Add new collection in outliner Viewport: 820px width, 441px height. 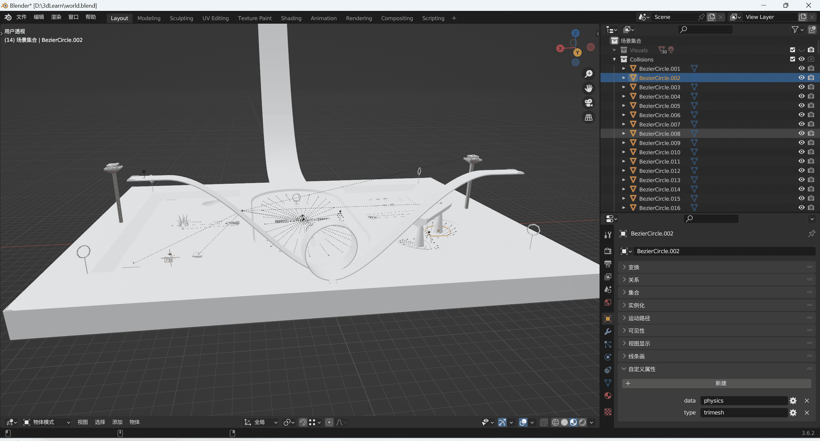[812, 30]
